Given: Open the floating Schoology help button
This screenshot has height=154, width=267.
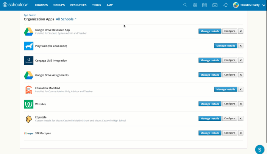Looking at the screenshot, I should (259, 149).
